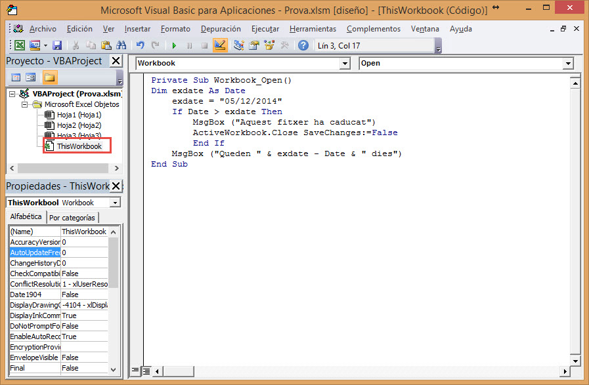The height and width of the screenshot is (385, 589).
Task: Click the View Microsoft Excel toolbar icon
Action: click(20, 45)
